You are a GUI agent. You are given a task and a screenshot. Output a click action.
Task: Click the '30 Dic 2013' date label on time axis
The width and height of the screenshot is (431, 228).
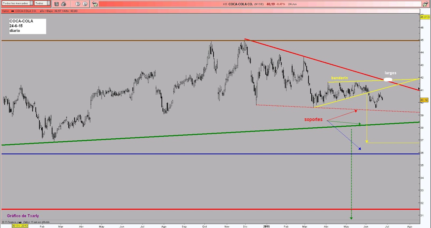(20, 226)
